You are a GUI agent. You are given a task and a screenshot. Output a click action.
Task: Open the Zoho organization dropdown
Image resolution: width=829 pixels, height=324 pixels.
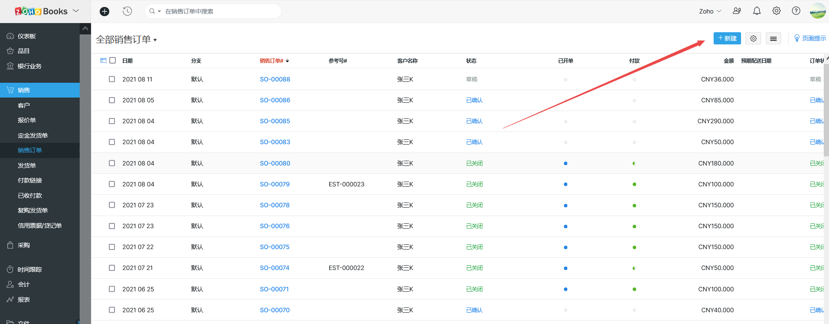coord(710,11)
